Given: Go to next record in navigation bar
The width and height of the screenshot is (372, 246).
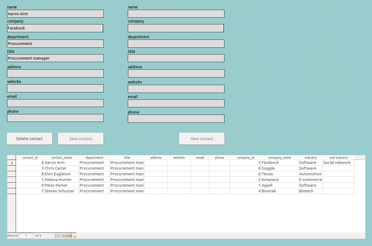Looking at the screenshot, I should tap(66, 236).
